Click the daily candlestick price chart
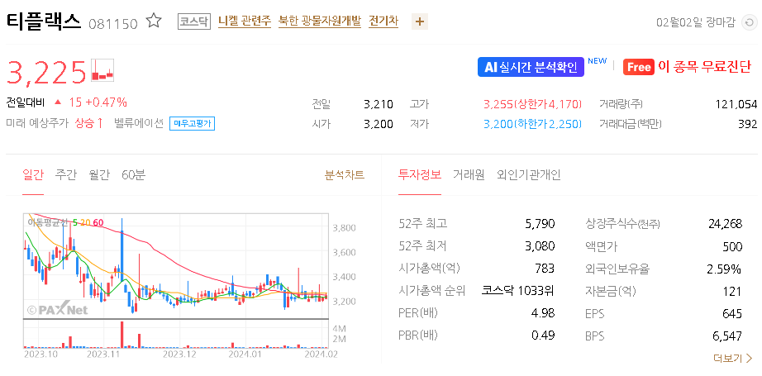The width and height of the screenshot is (762, 376). (175, 266)
